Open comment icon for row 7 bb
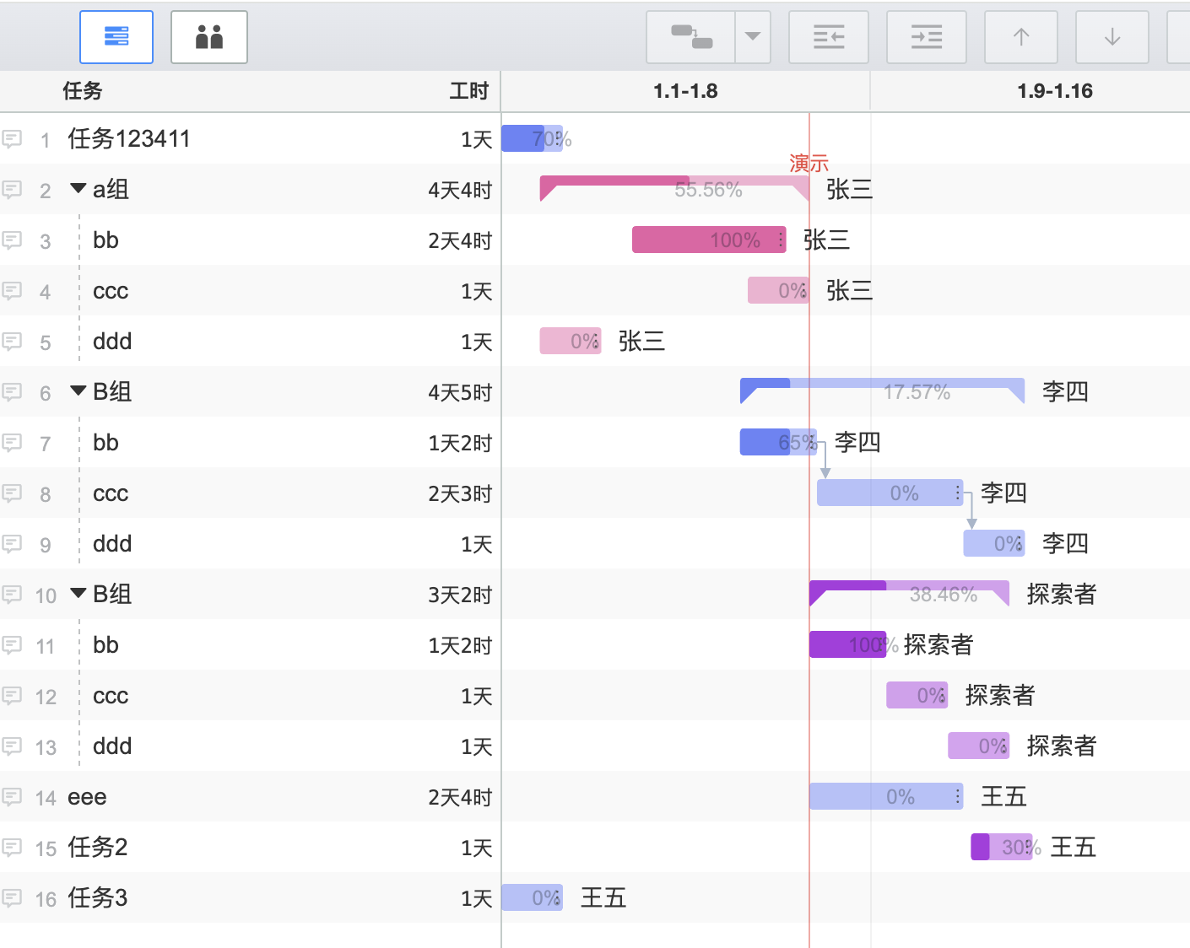This screenshot has height=948, width=1190. click(12, 442)
